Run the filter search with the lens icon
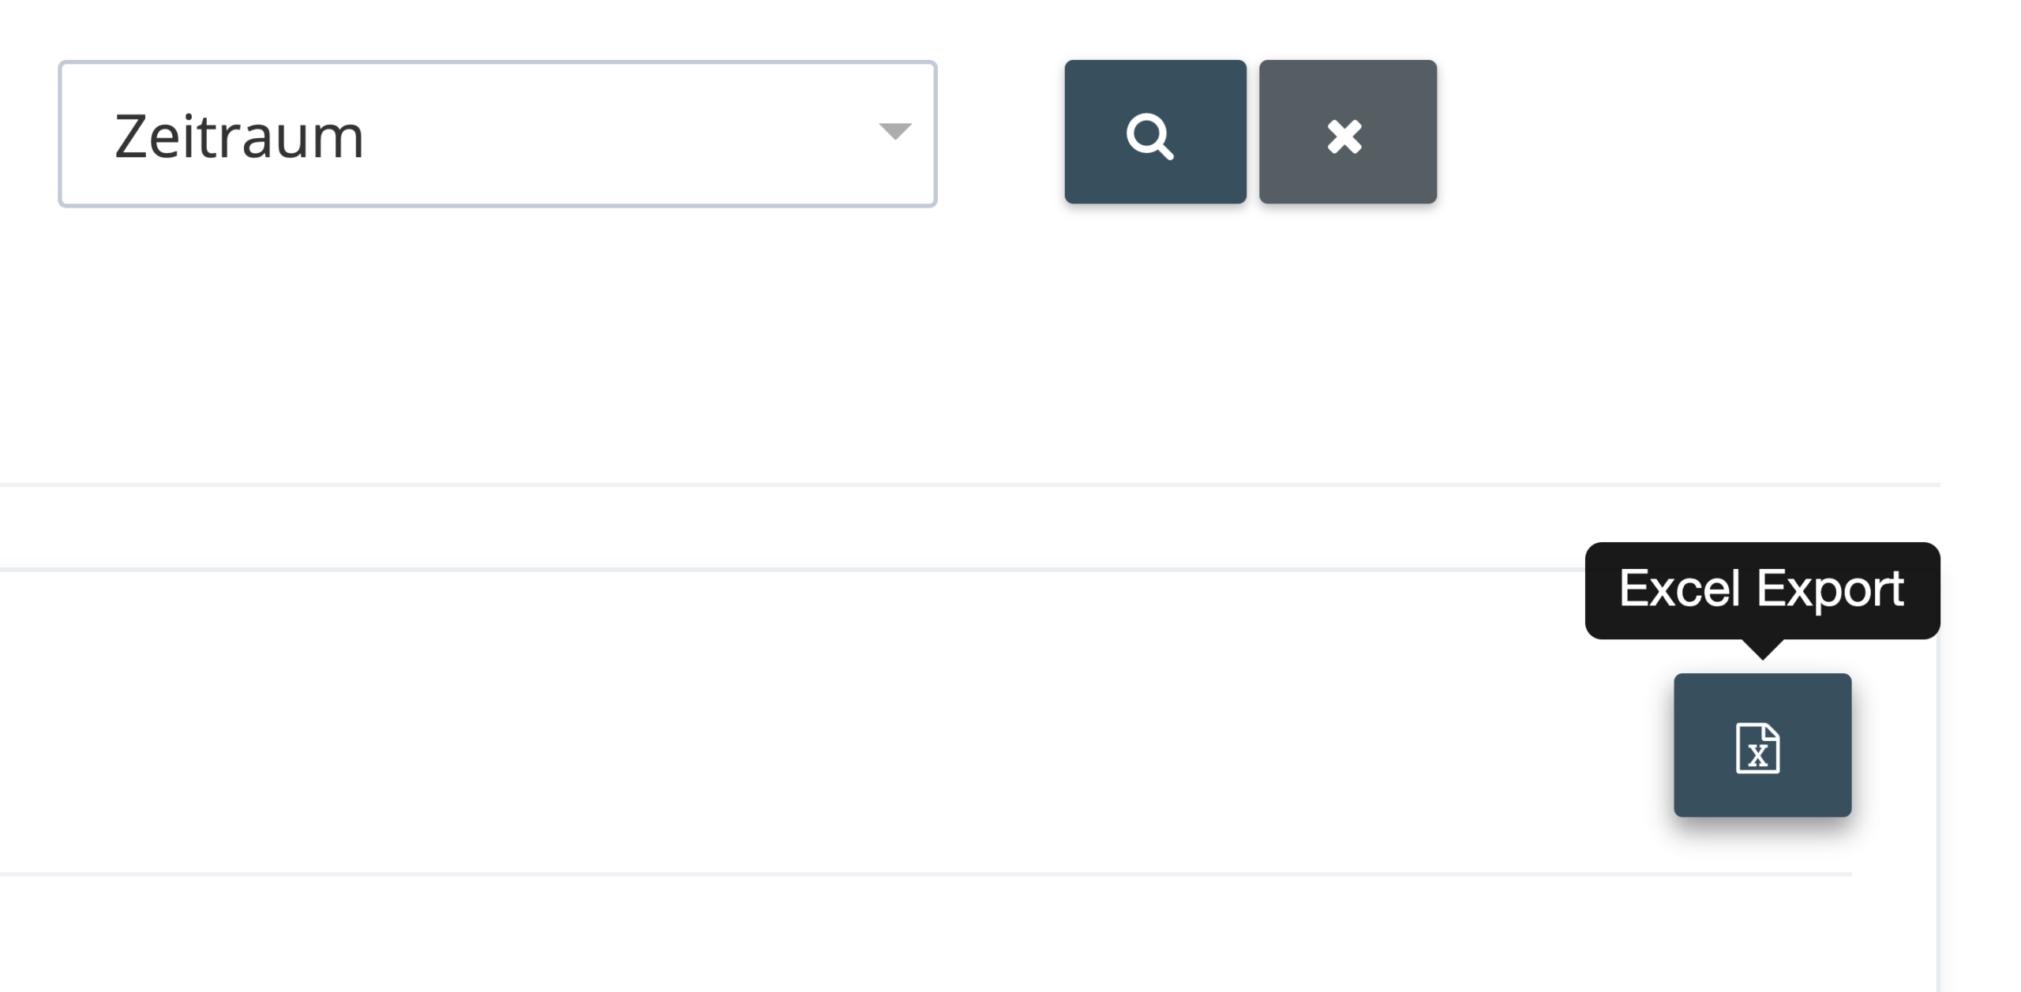The height and width of the screenshot is (992, 2021). (x=1155, y=132)
